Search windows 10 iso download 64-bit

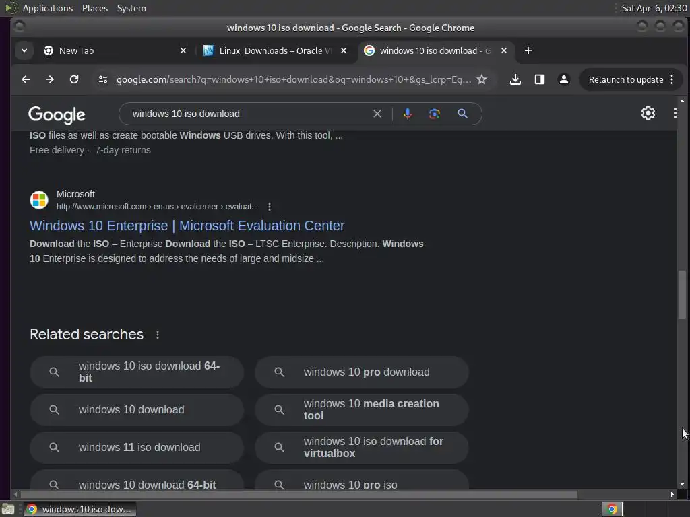[137, 372]
